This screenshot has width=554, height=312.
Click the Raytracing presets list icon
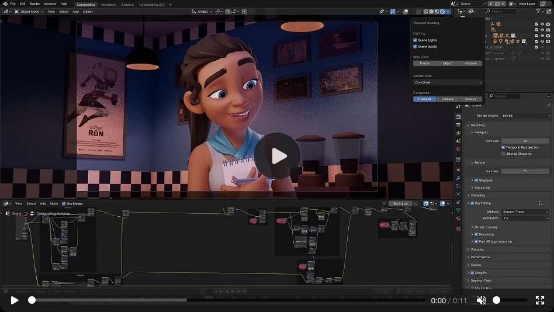tap(541, 203)
